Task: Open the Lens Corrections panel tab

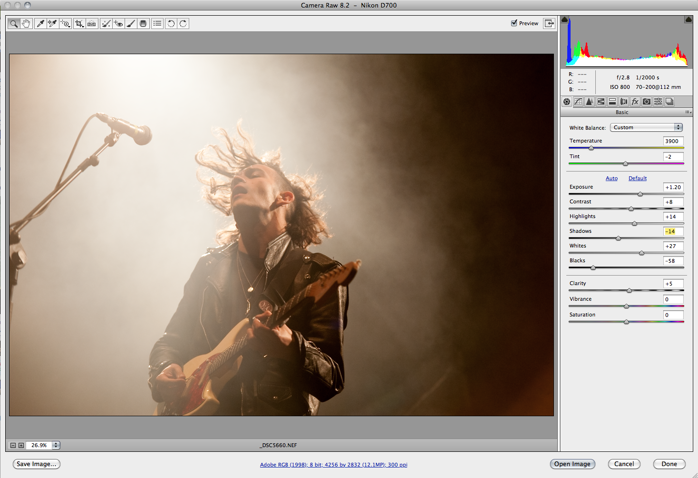Action: 624,102
